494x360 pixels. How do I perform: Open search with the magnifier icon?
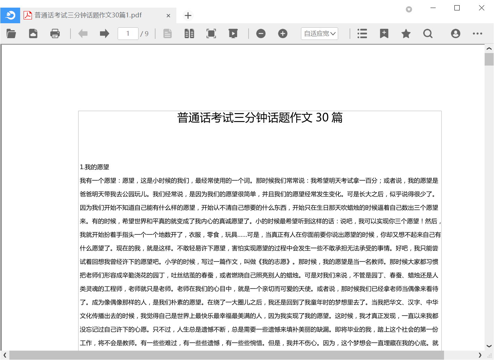click(x=428, y=34)
